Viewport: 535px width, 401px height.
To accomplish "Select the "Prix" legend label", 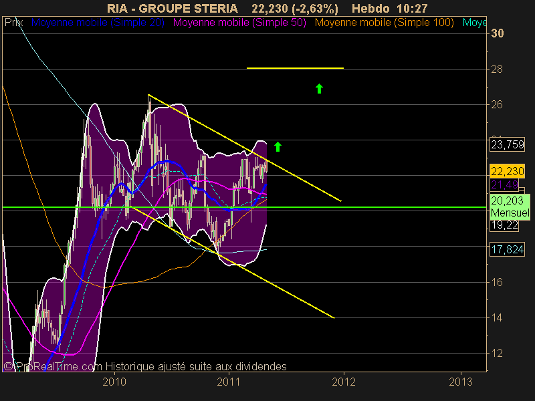I will click(x=13, y=23).
